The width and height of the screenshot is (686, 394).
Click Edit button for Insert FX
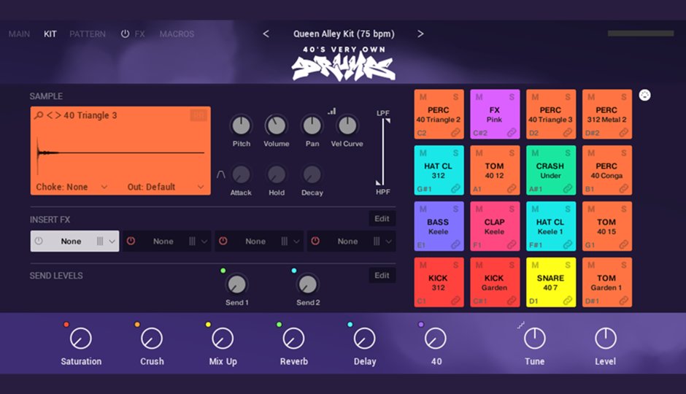tap(382, 219)
